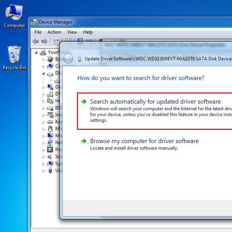Collapse the root computer node in tree
The width and height of the screenshot is (232, 232).
[36, 53]
